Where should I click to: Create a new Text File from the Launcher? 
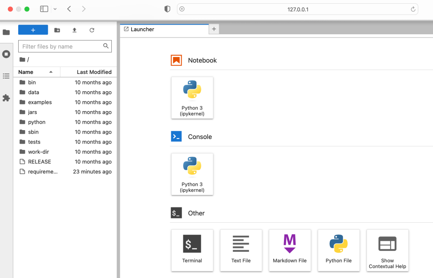coord(241,250)
